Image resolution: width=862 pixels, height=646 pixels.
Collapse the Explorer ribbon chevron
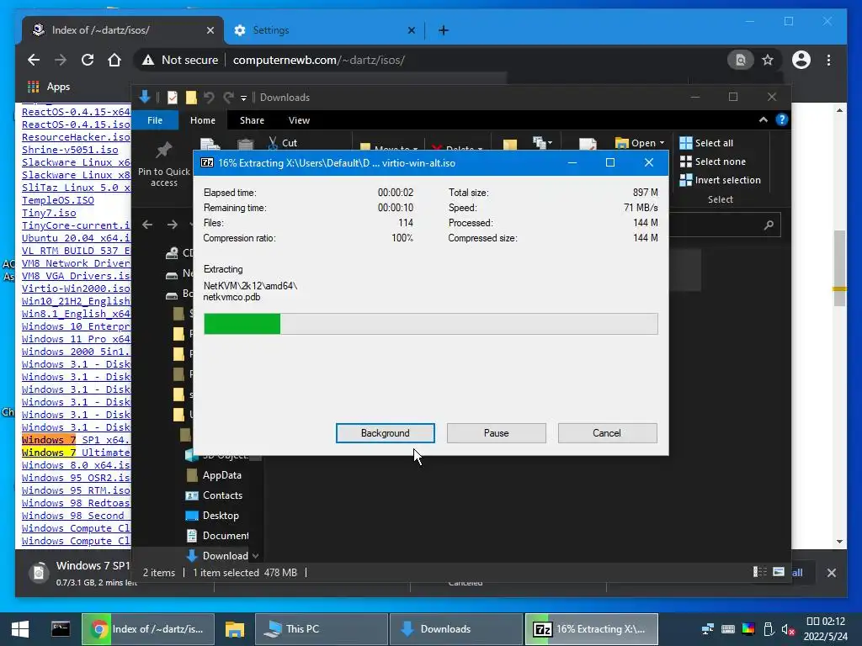tap(763, 119)
